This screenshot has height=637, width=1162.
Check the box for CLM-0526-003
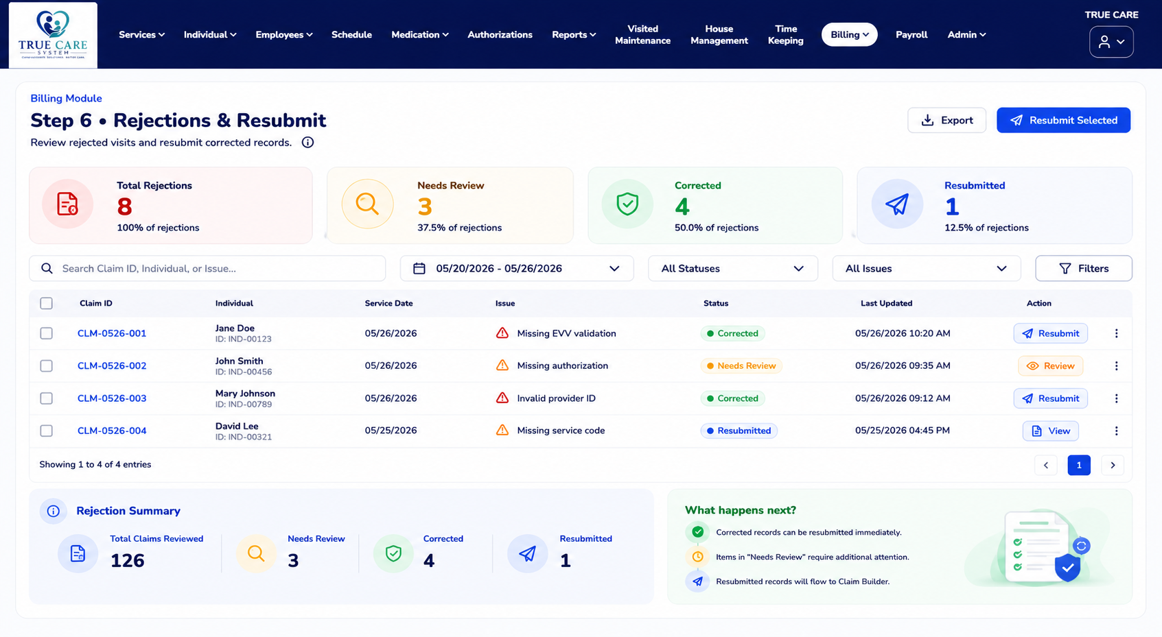coord(46,398)
